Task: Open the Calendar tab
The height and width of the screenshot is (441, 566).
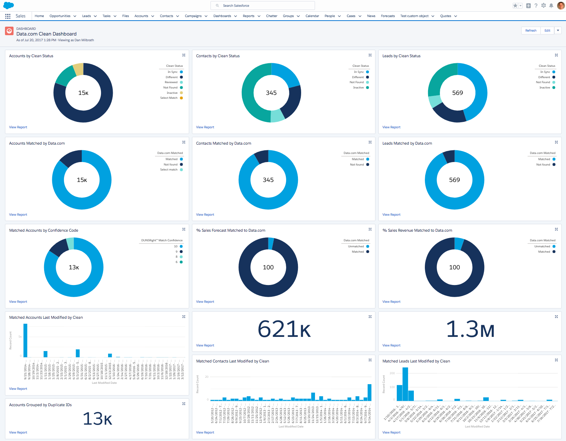Action: tap(312, 16)
